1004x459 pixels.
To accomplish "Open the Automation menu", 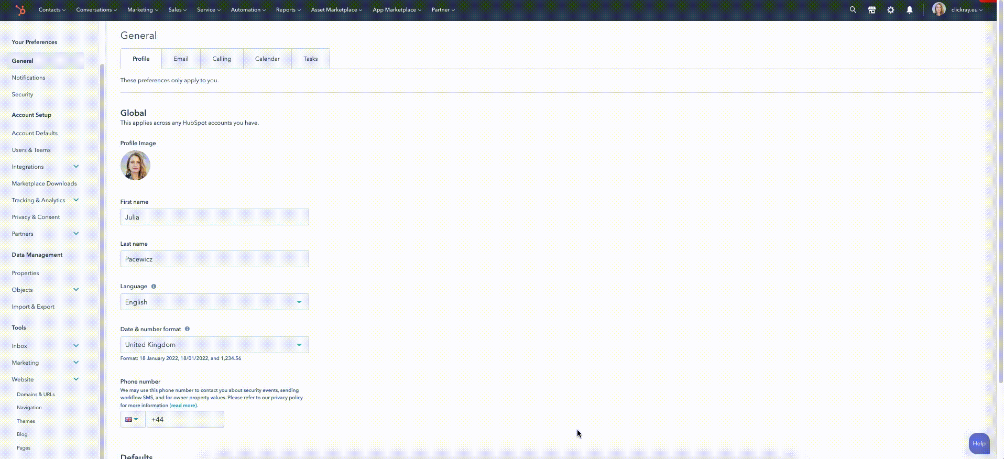I will point(248,10).
